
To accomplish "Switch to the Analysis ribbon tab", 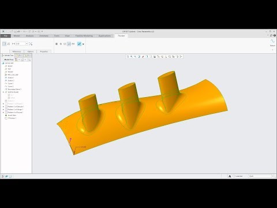I will [x=29, y=36].
